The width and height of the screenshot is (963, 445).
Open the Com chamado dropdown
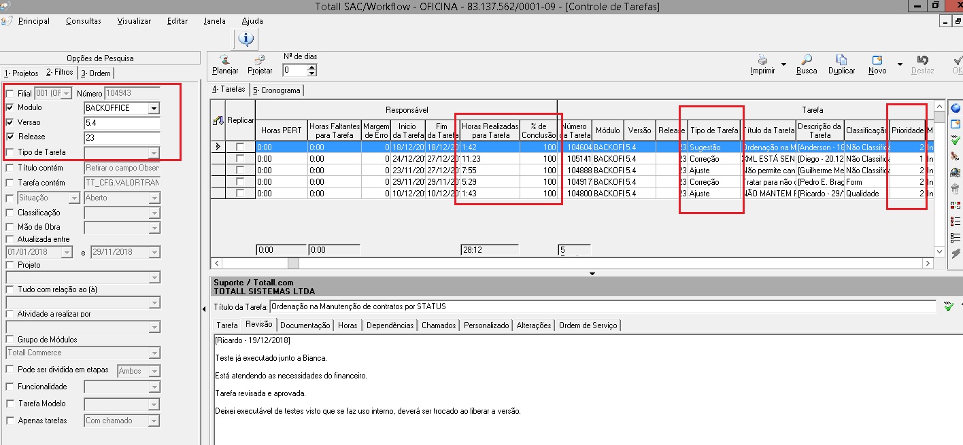point(154,421)
